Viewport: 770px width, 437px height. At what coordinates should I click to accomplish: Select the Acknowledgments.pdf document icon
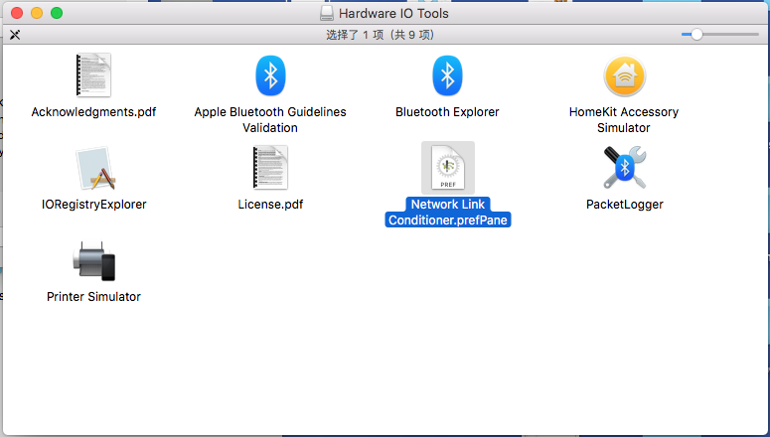click(x=93, y=75)
